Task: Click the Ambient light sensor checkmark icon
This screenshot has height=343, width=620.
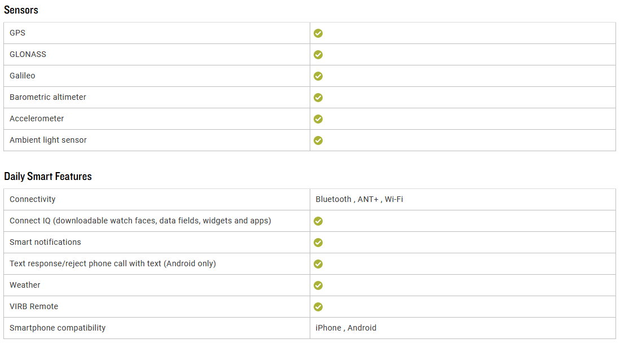Action: pos(318,140)
